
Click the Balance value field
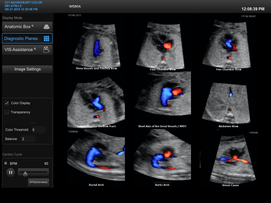coord(28,139)
